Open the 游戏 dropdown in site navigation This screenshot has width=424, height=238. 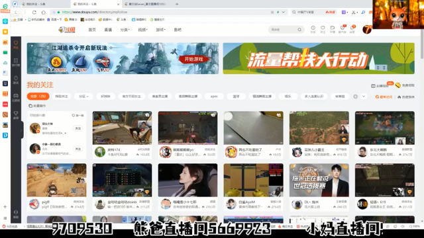pos(160,30)
